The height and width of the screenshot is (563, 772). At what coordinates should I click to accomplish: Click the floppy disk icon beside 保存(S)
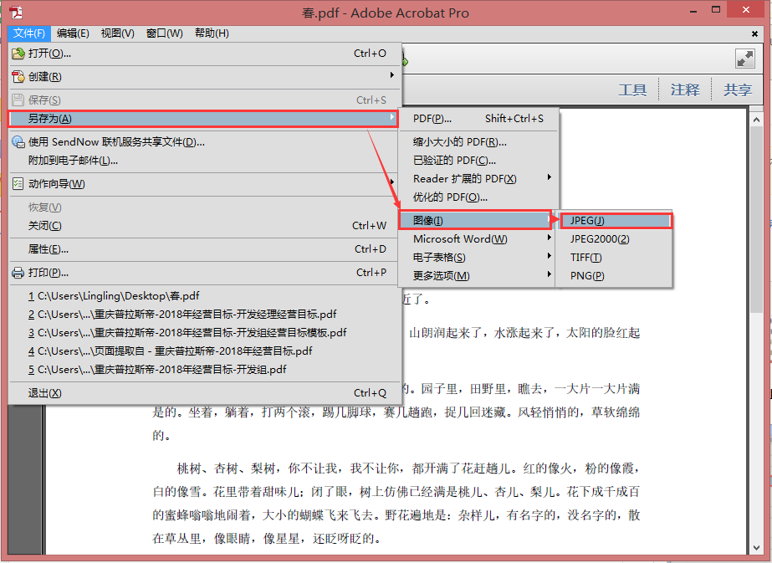tap(18, 100)
